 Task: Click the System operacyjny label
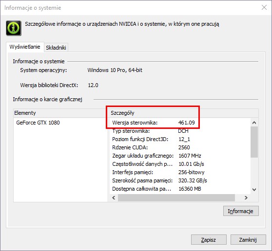tap(43, 70)
